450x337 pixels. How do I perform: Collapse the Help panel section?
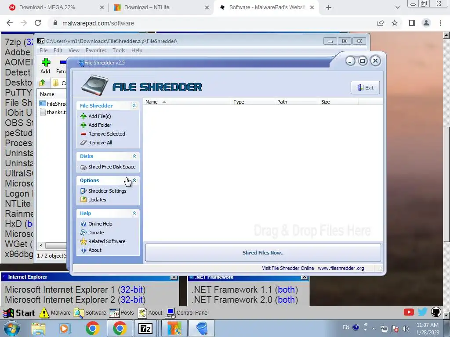134,213
